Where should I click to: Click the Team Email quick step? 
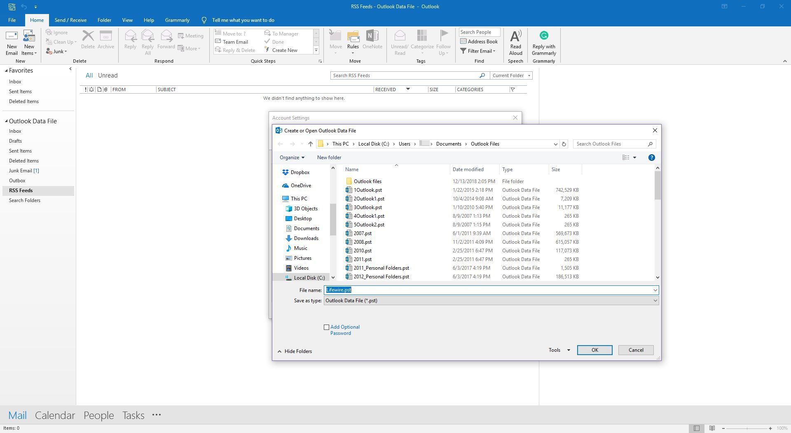[232, 42]
